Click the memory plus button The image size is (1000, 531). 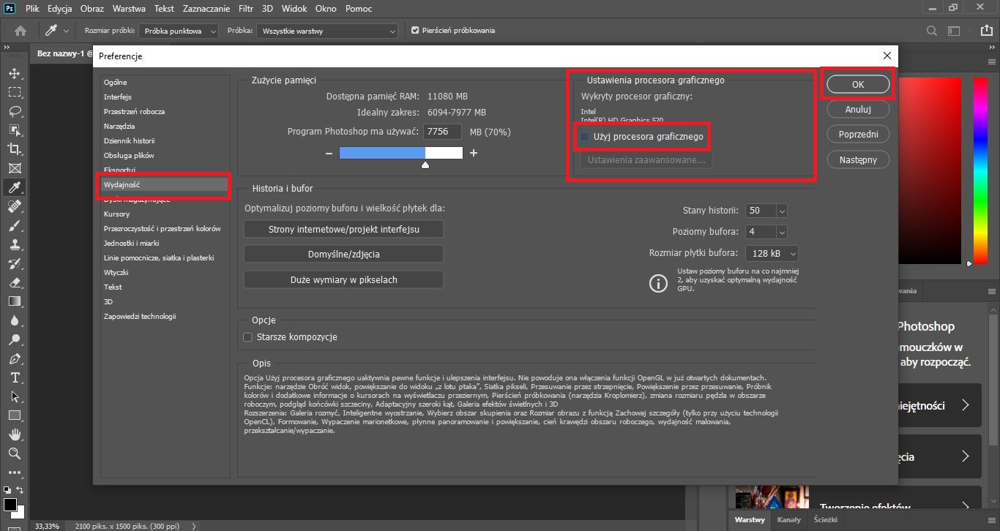(x=474, y=153)
